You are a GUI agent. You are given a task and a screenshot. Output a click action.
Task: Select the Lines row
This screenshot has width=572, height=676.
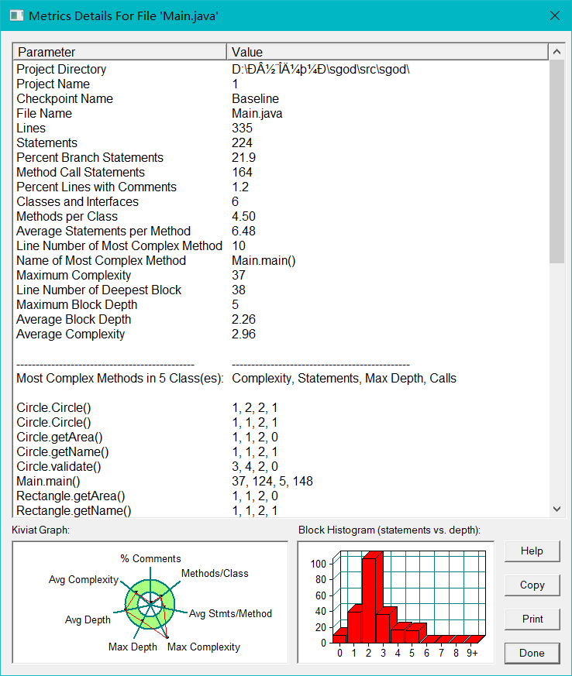(x=281, y=128)
